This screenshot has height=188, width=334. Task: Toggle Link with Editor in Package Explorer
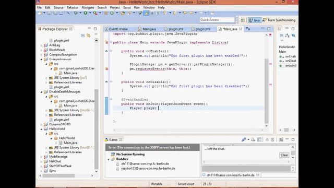(x=89, y=36)
